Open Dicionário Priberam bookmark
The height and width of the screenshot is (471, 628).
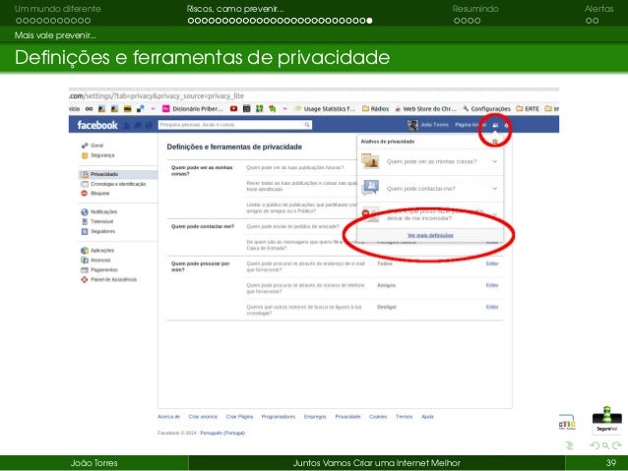click(x=193, y=109)
